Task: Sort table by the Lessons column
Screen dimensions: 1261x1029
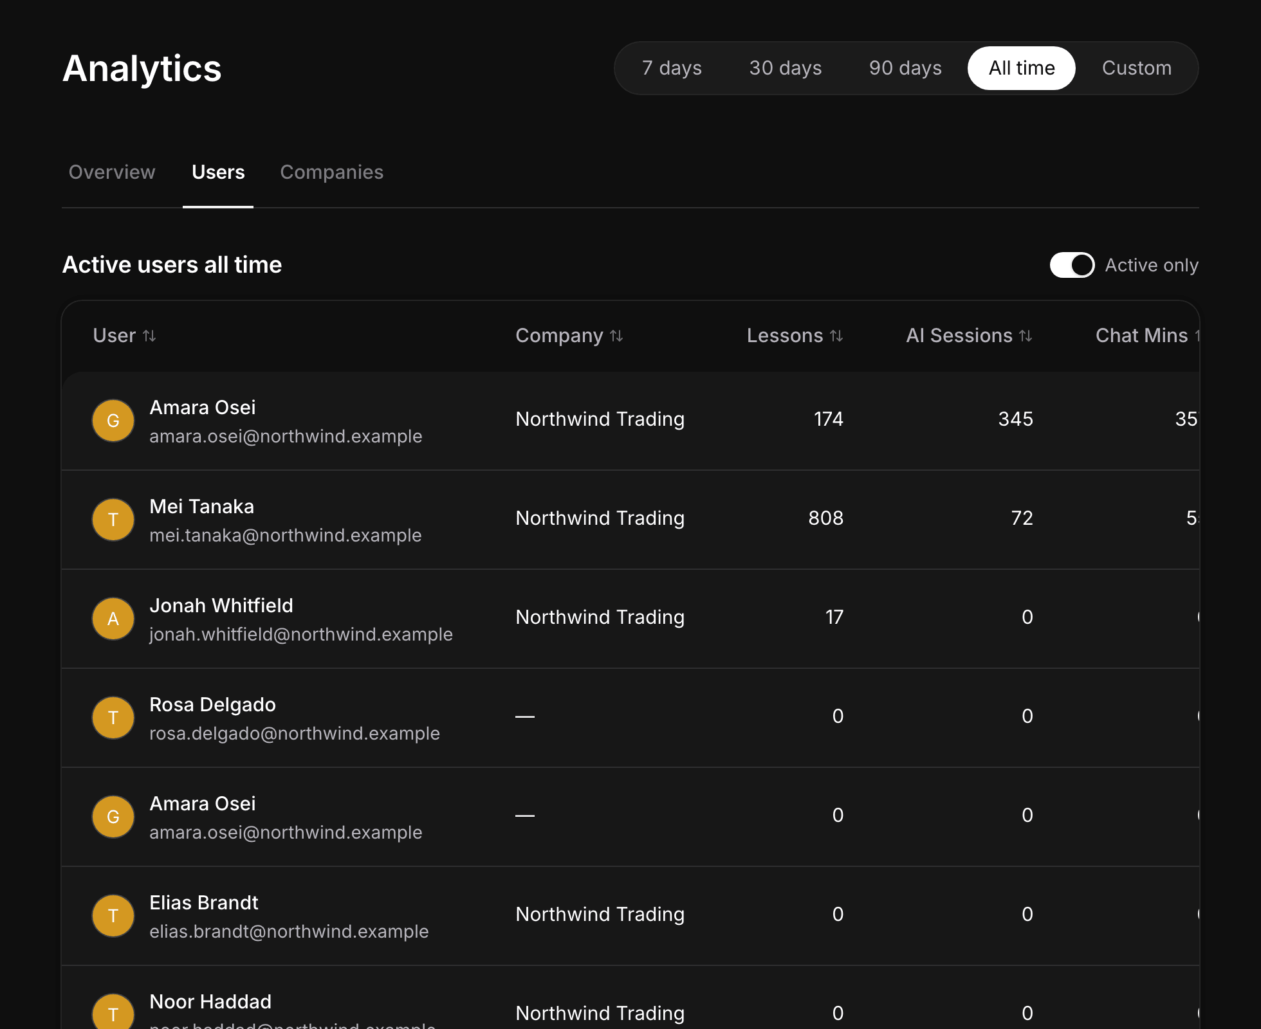Action: [x=795, y=336]
